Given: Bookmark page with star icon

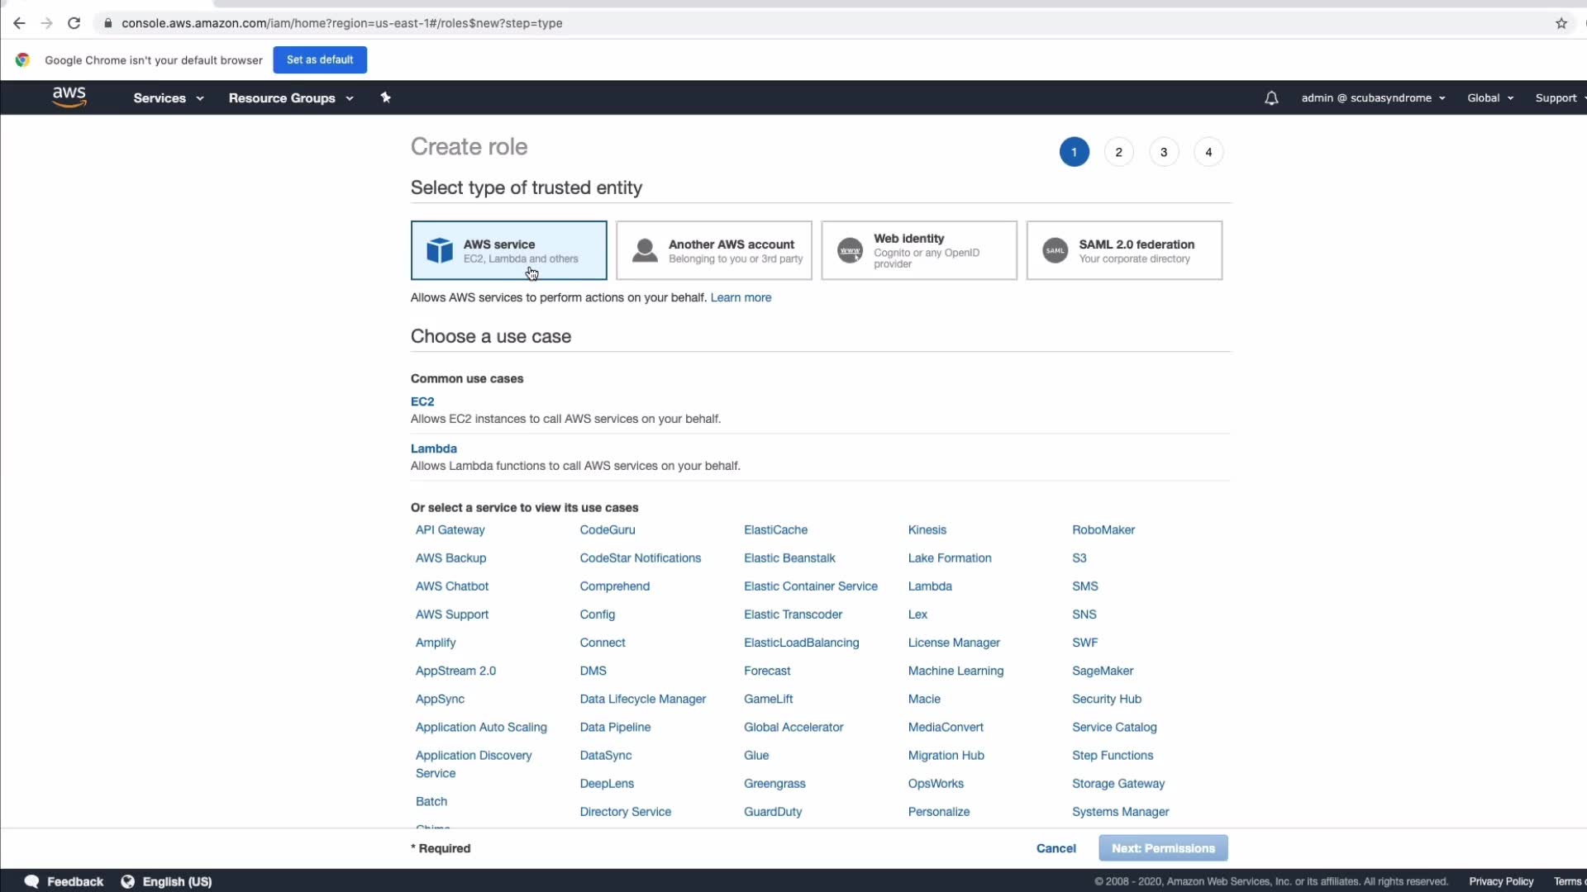Looking at the screenshot, I should (x=1561, y=23).
